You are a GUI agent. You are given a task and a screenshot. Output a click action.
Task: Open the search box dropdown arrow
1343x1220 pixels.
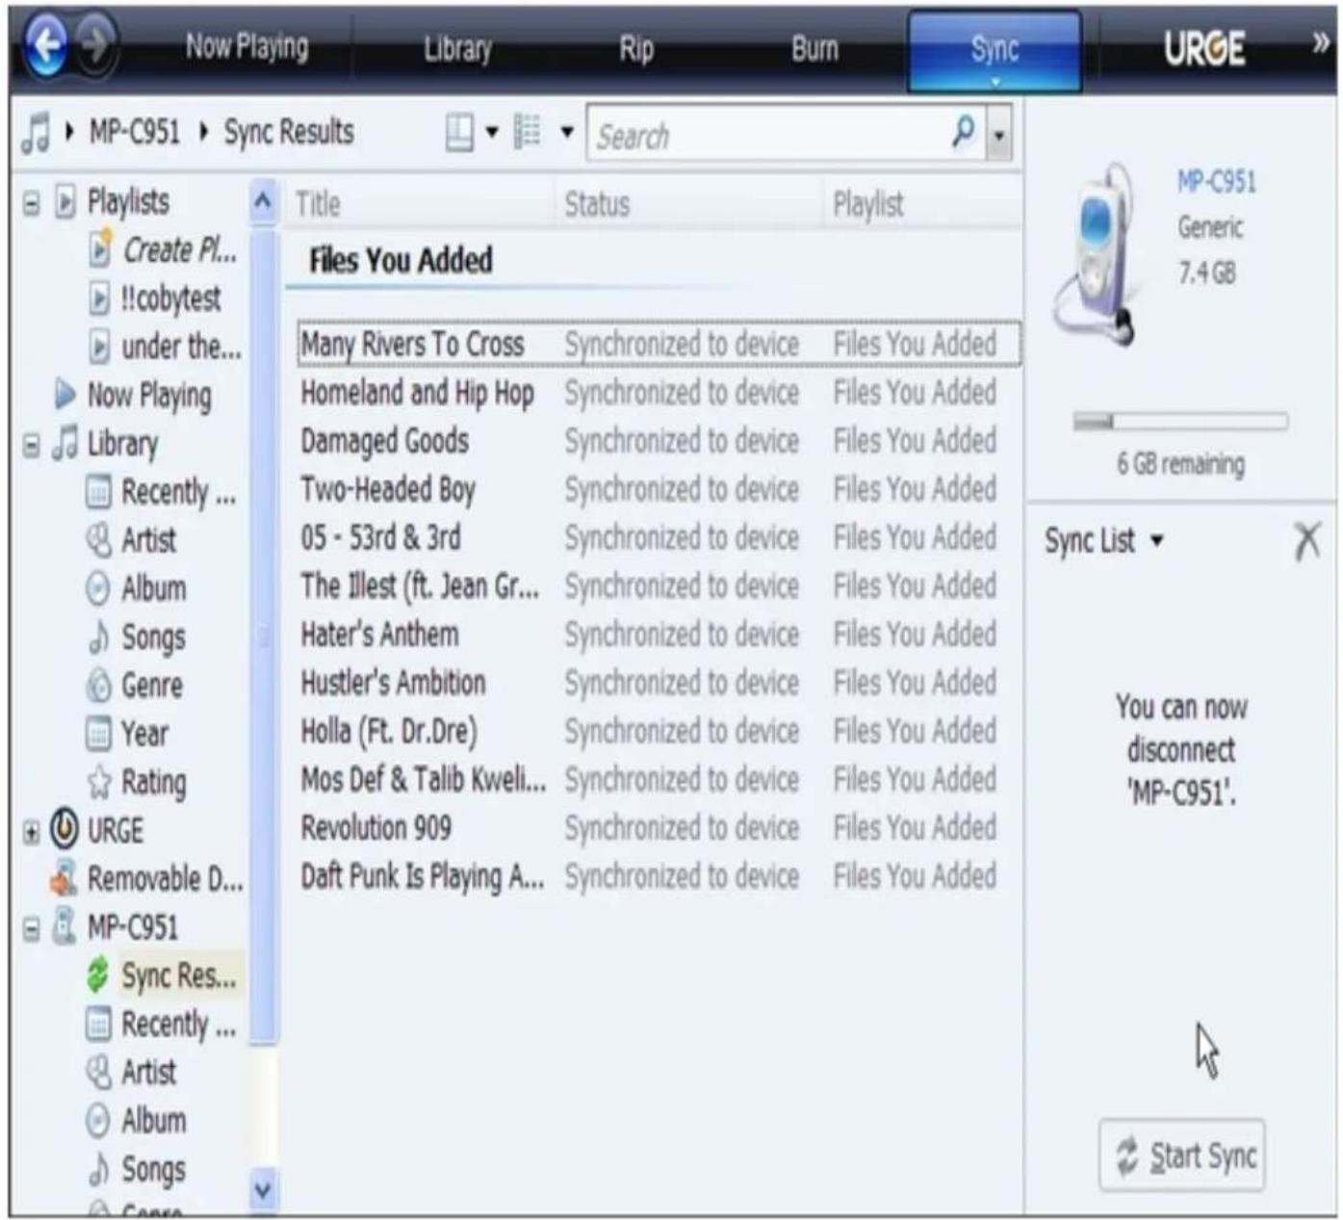click(999, 135)
